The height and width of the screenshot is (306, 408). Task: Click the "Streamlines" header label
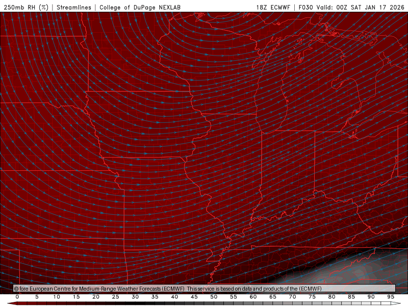click(x=74, y=7)
